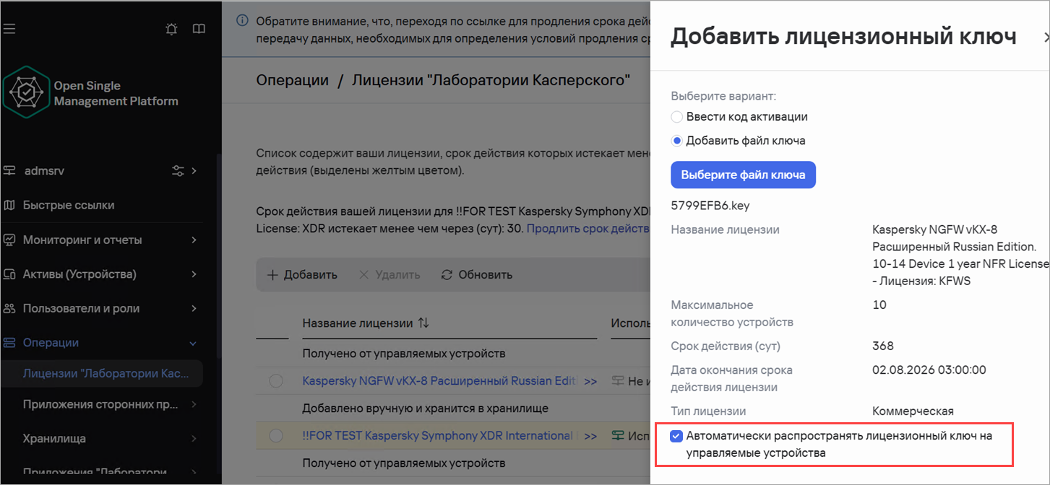Select radio option Добавить файл ключа

[x=677, y=141]
